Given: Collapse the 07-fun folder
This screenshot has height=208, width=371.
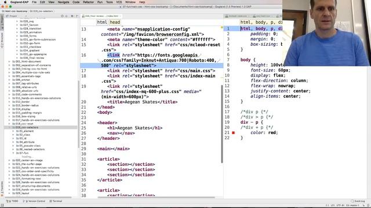Looking at the screenshot, I should pyautogui.click(x=13, y=153).
